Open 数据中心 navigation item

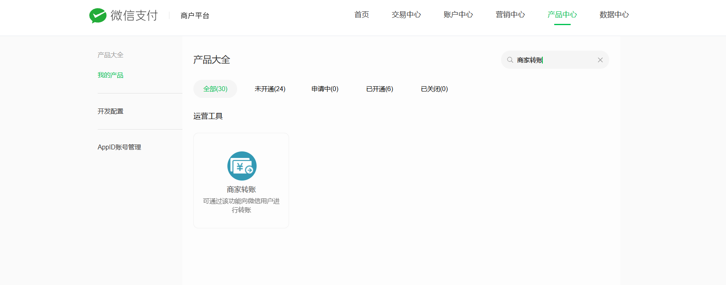(614, 15)
